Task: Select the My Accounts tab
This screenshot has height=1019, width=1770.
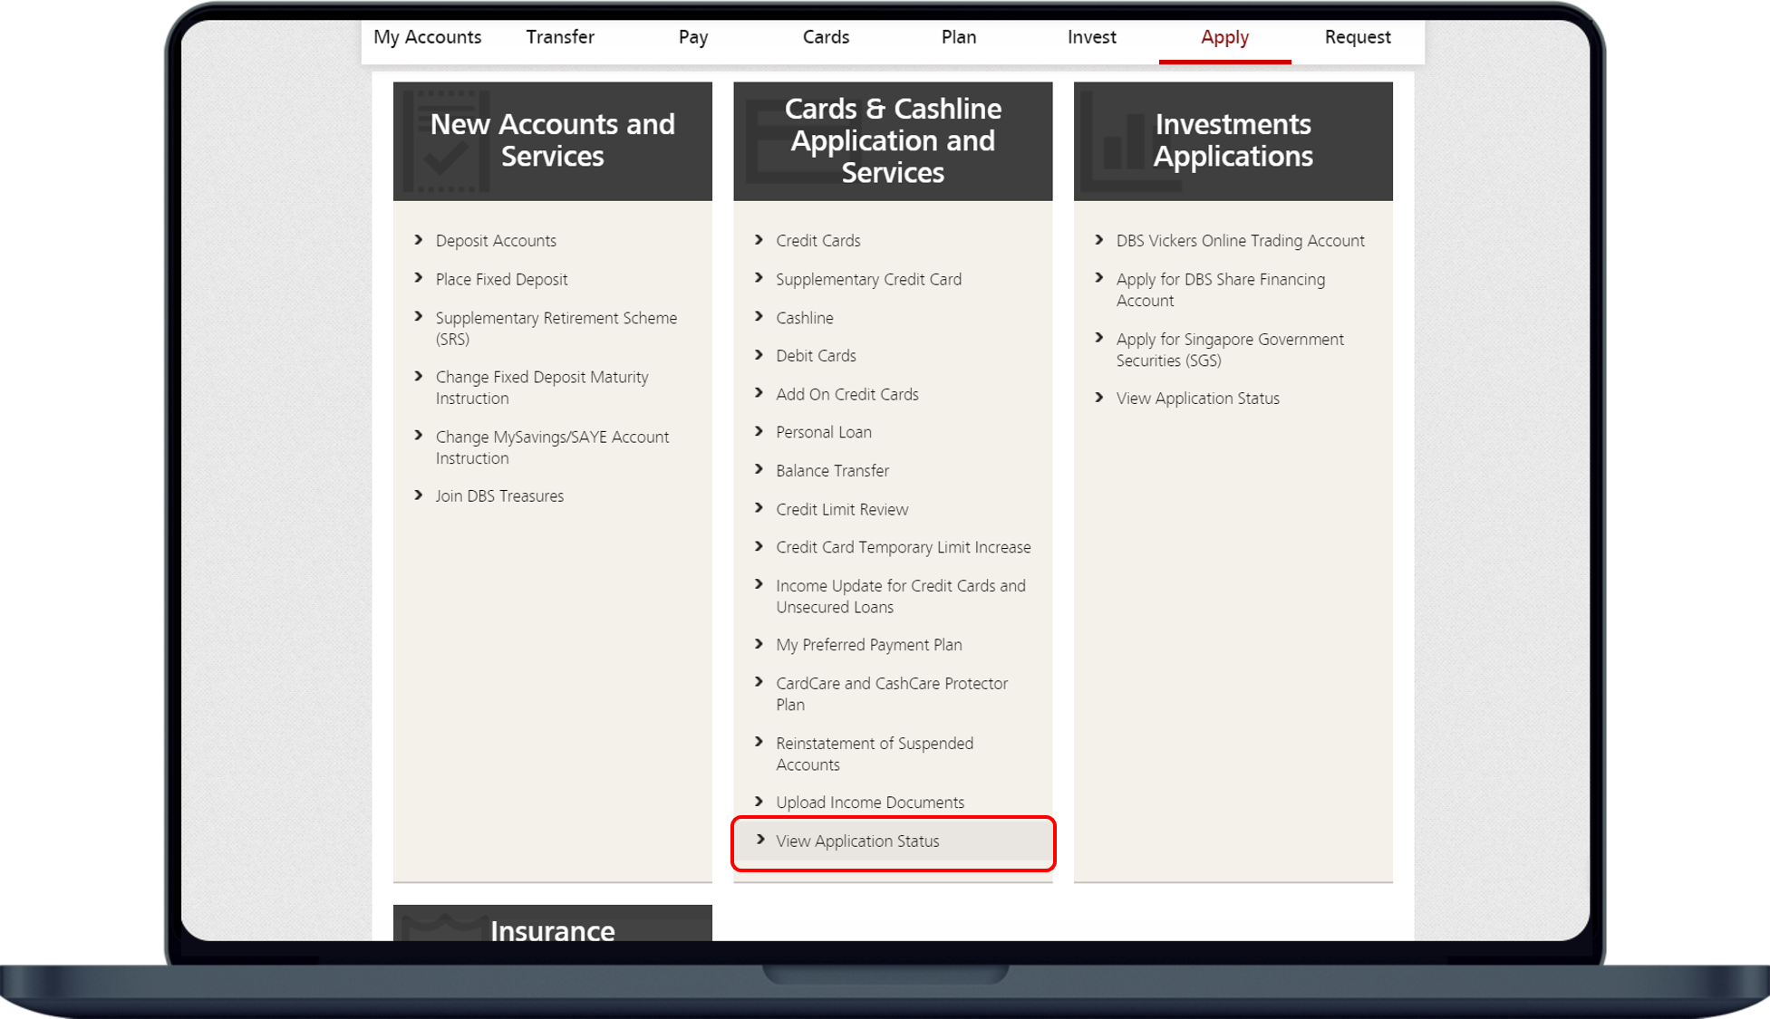Action: point(428,38)
